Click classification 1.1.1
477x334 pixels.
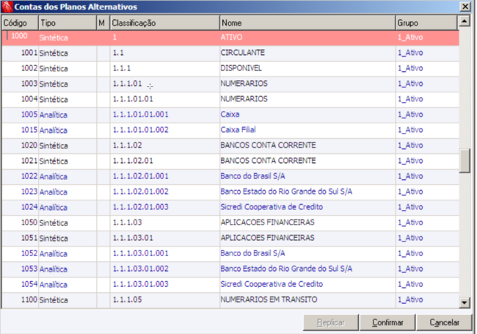122,68
